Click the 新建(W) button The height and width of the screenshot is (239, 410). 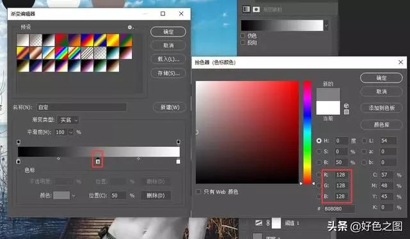pyautogui.click(x=170, y=107)
